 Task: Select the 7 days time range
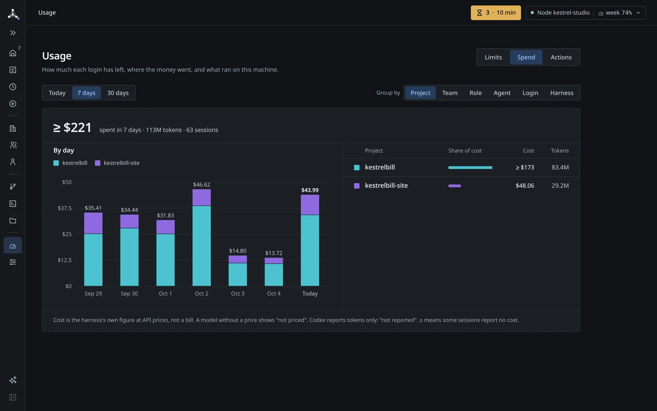[86, 93]
